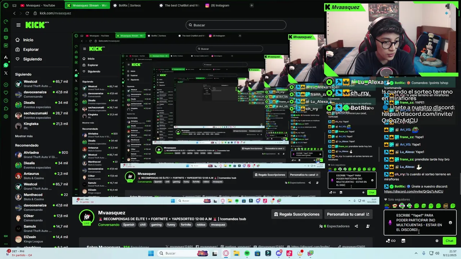Open channel points icon below chat
The height and width of the screenshot is (259, 461).
click(x=390, y=241)
